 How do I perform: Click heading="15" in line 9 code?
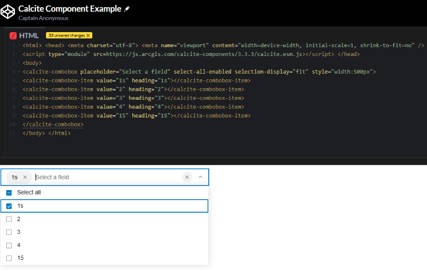click(151, 116)
